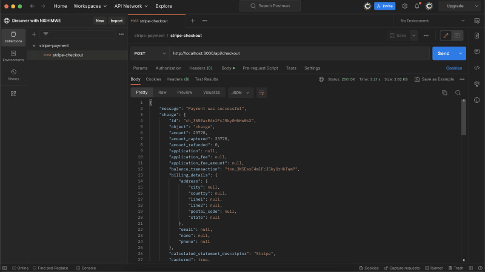This screenshot has width=485, height=272.
Task: Switch to the request Headers (8) tab
Action: click(x=201, y=68)
